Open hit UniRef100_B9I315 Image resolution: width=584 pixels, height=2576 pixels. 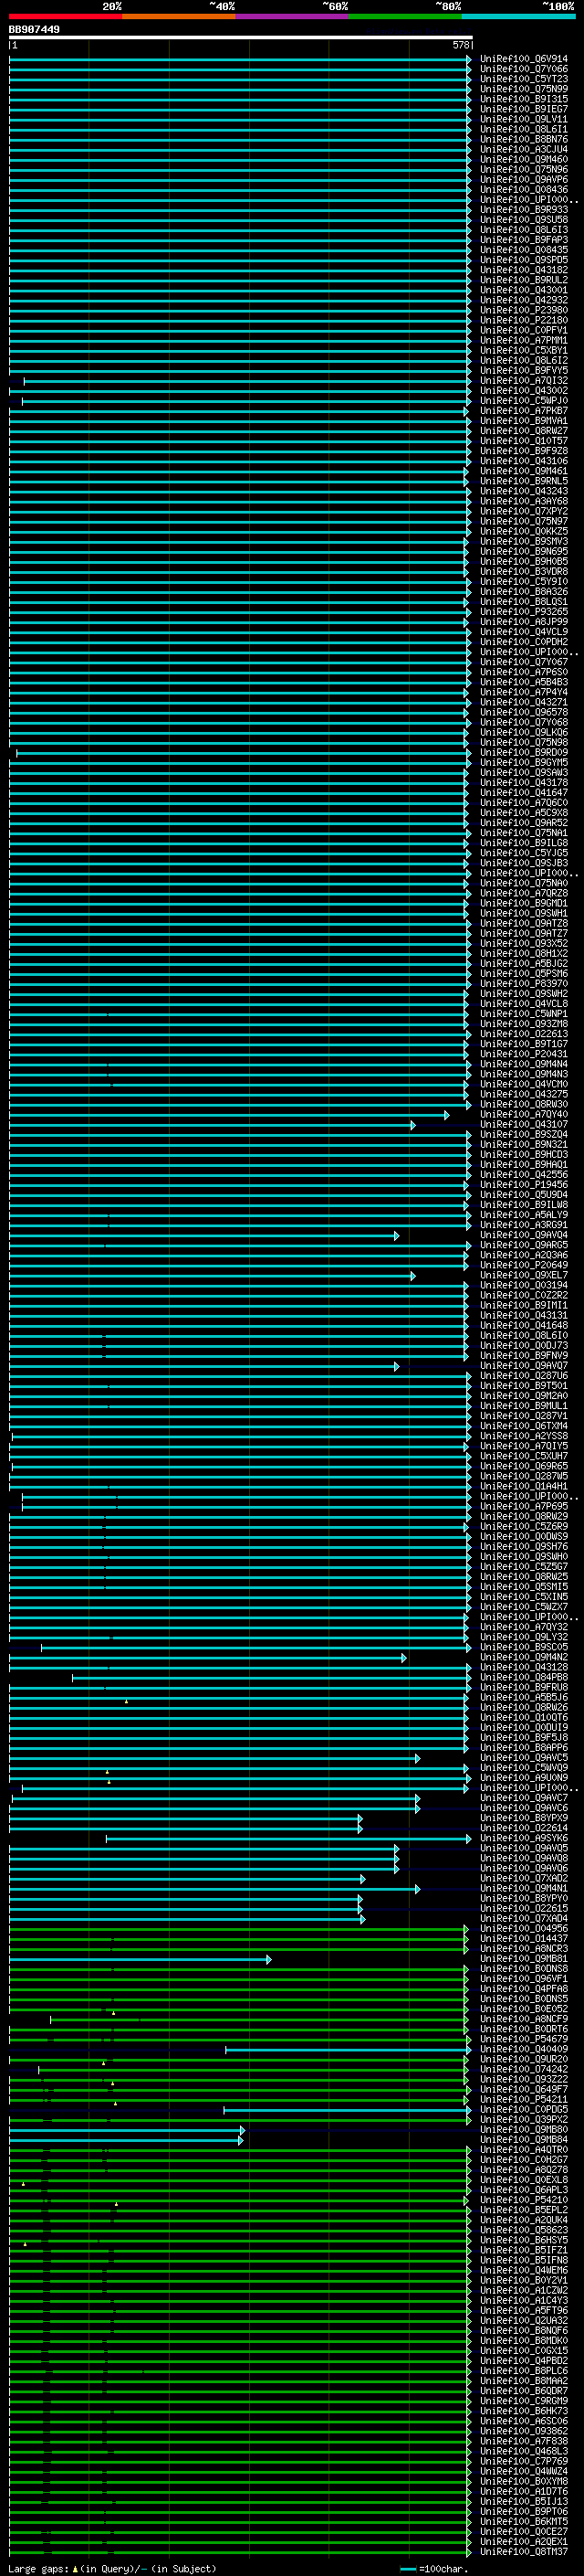524,99
